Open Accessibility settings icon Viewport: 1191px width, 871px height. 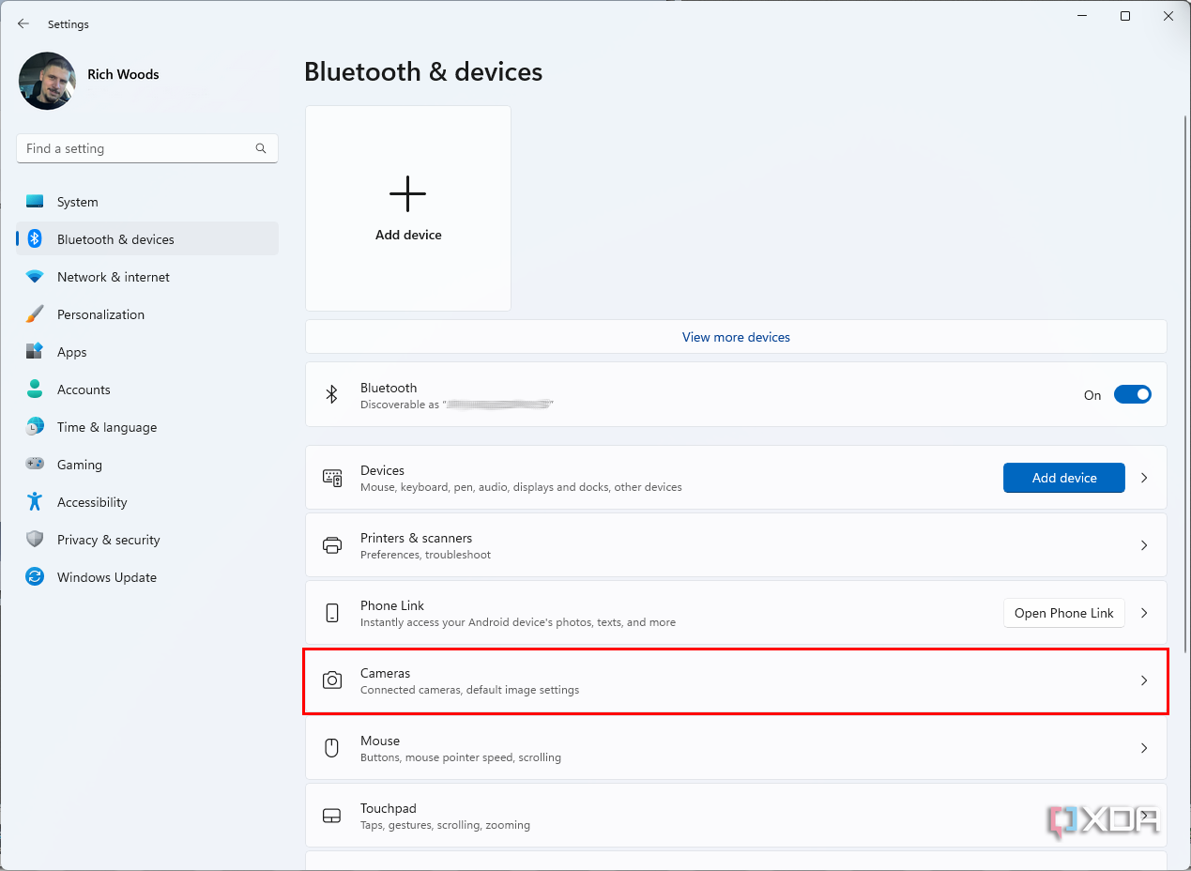click(x=35, y=501)
